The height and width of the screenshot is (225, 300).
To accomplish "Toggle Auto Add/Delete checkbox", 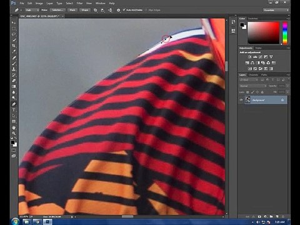I will pos(124,10).
